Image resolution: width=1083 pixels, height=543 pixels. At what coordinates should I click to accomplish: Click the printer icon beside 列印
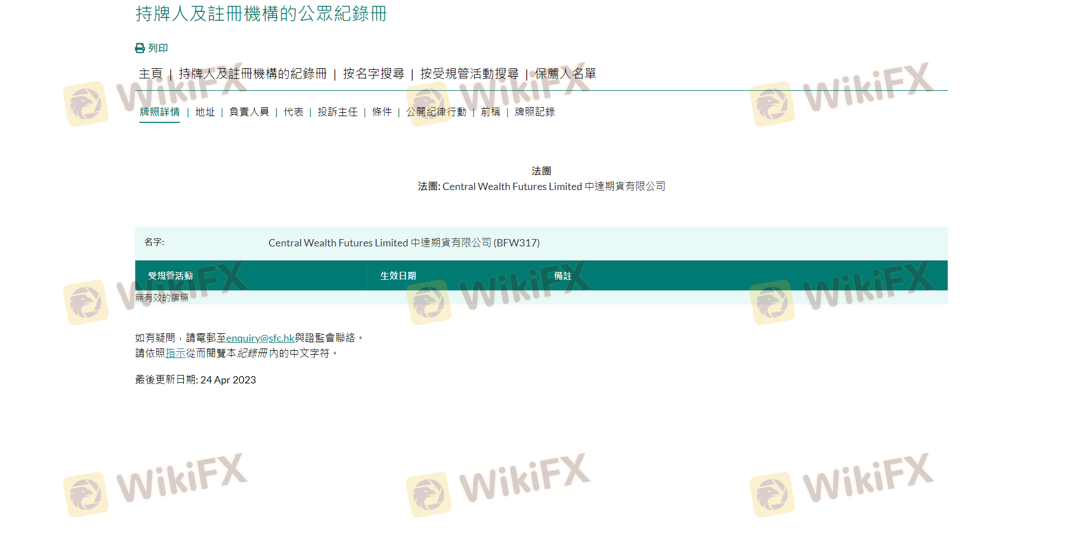point(140,48)
